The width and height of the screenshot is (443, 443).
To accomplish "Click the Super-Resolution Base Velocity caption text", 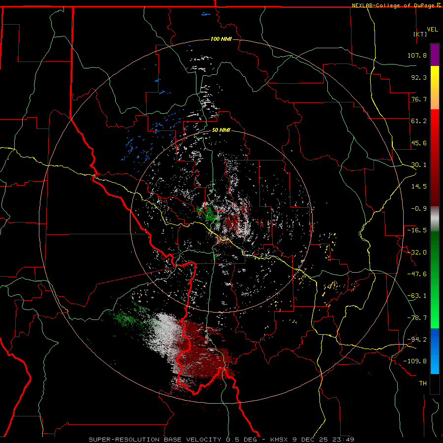I will point(221,440).
